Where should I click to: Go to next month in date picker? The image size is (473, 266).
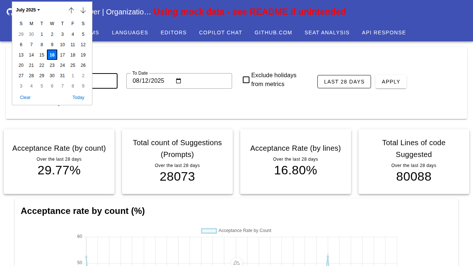coord(83,10)
